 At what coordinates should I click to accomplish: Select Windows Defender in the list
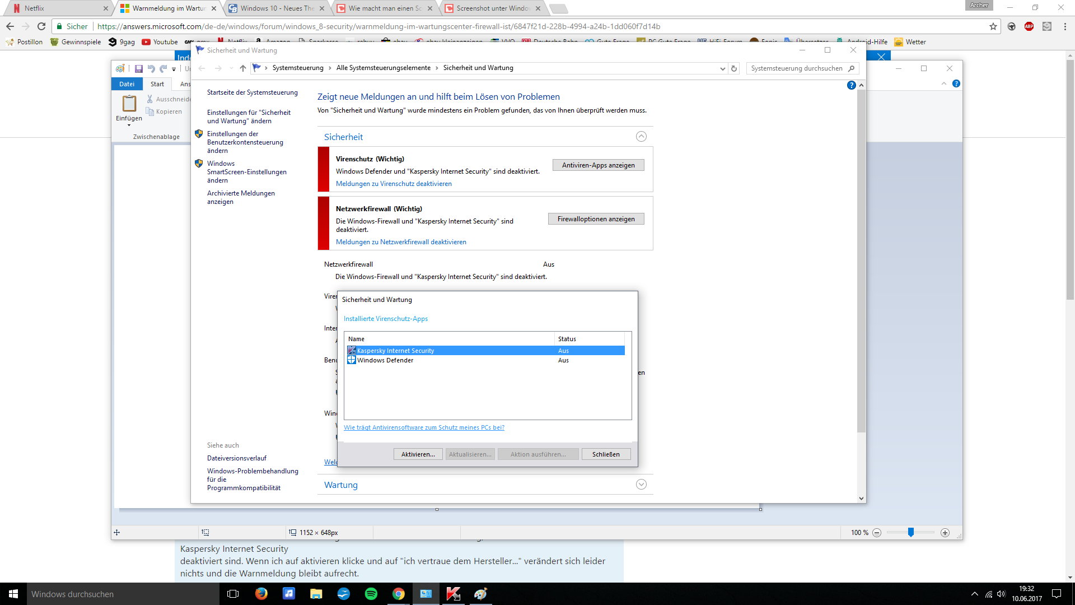tap(385, 360)
